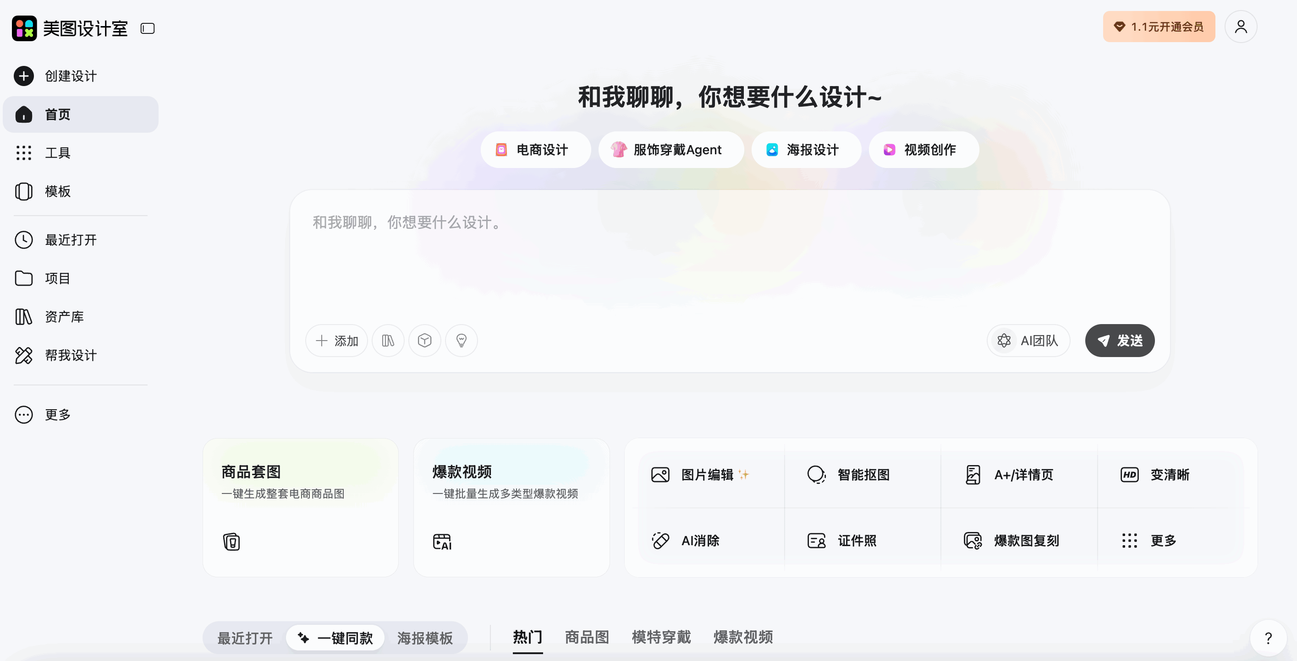This screenshot has height=661, width=1297.
Task: Select the 电商设计 chip
Action: point(535,150)
